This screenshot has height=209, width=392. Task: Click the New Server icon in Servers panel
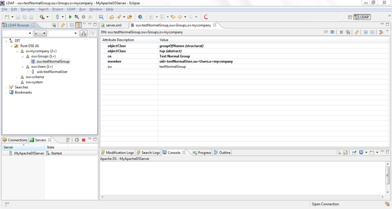tap(68, 140)
